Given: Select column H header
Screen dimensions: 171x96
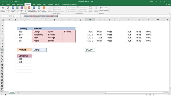Looking at the screenshot, I should click(x=90, y=20).
